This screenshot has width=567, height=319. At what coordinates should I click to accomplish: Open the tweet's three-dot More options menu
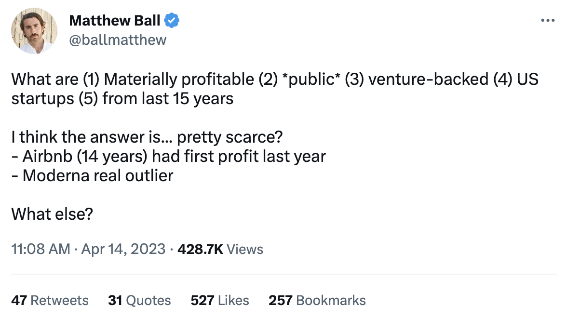pos(548,21)
